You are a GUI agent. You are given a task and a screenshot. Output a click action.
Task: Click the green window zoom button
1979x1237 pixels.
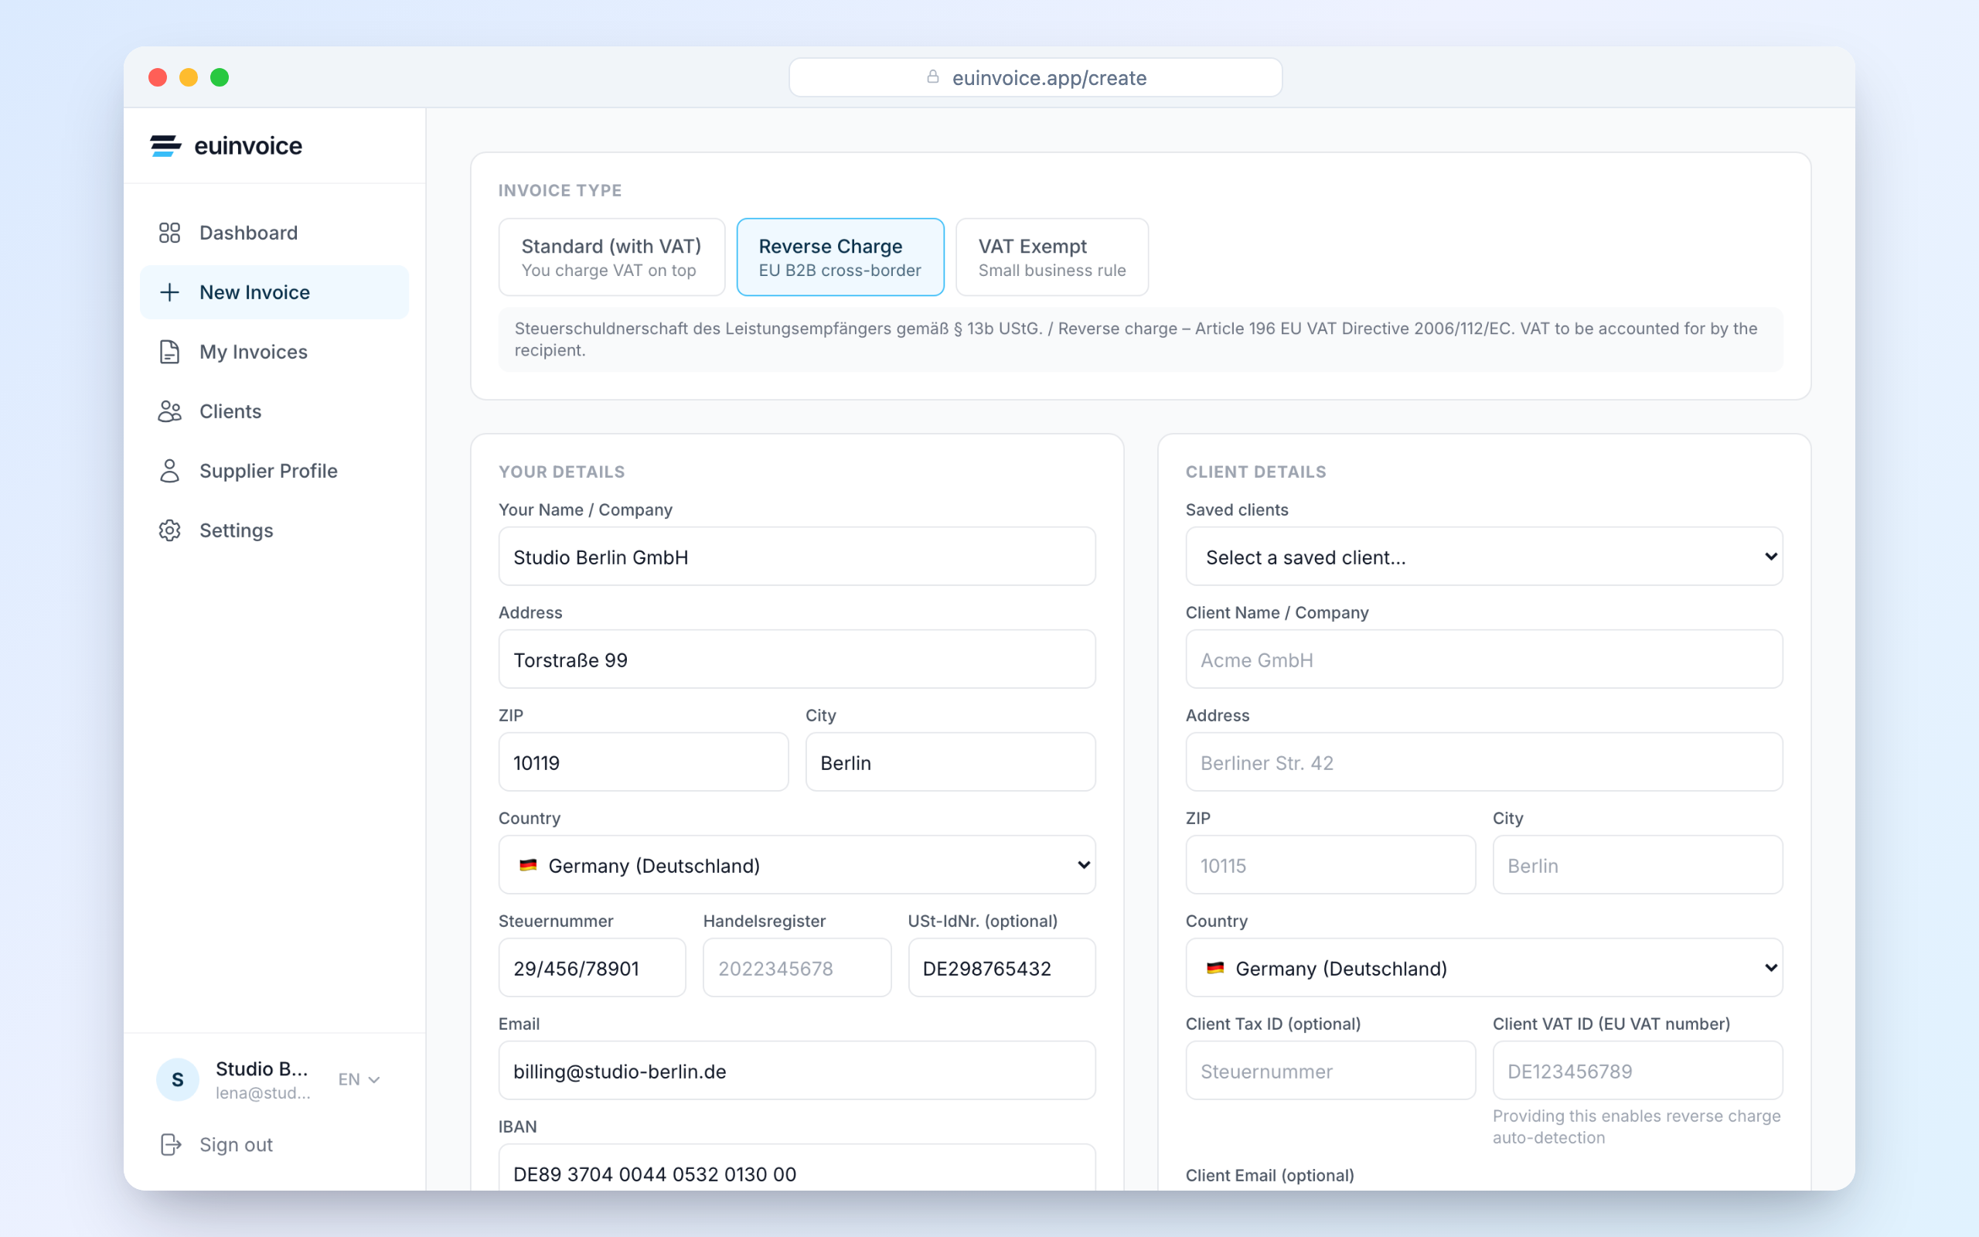coord(220,77)
